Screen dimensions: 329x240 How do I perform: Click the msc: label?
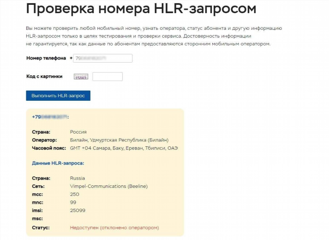37,219
